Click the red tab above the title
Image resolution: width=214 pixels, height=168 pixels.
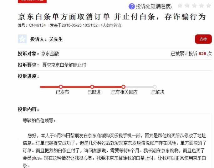coord(32,1)
